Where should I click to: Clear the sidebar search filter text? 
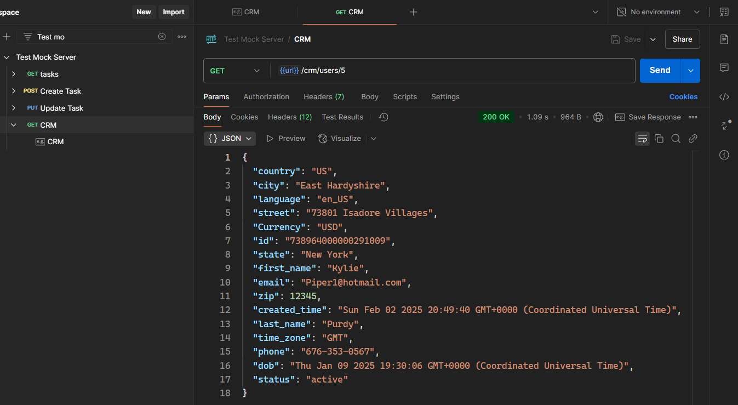(162, 37)
